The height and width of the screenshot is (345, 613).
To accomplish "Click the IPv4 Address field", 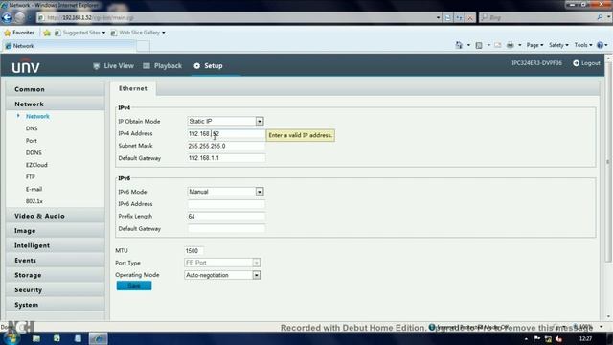I will coord(226,134).
